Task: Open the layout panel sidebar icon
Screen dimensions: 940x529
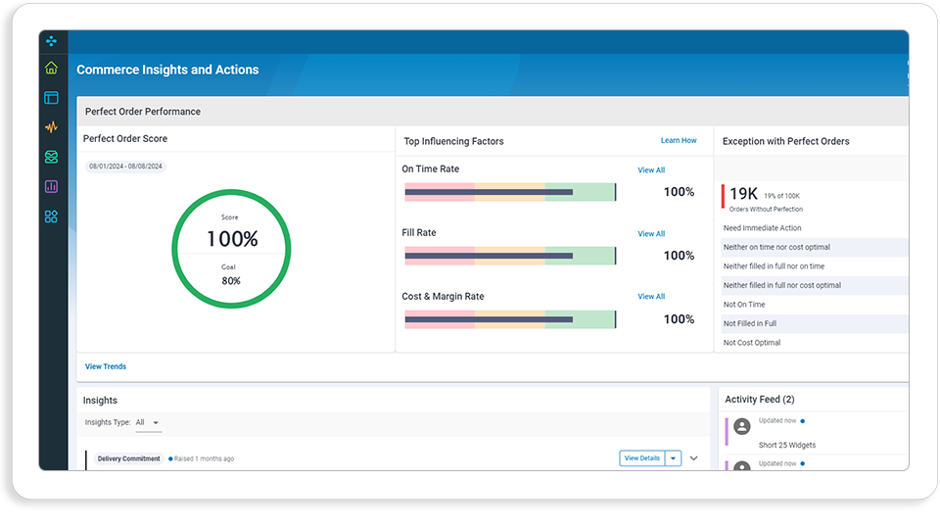Action: (52, 98)
